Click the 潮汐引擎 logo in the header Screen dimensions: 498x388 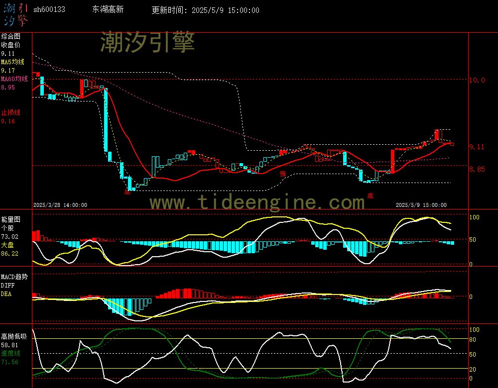[16, 14]
